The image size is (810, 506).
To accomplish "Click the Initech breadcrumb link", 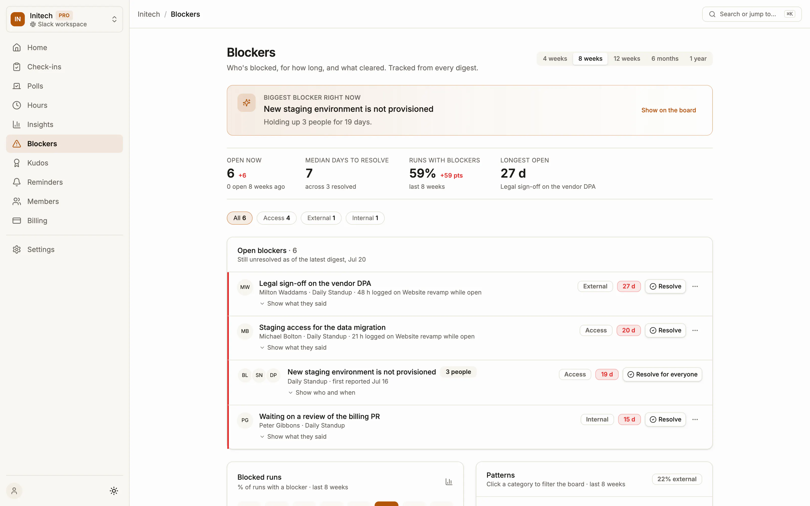I will pos(149,14).
